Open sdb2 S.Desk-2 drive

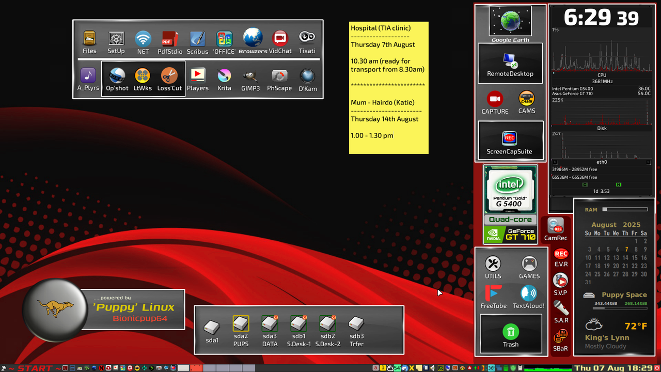pyautogui.click(x=327, y=323)
